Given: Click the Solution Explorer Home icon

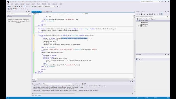Looking at the screenshot, I should (141, 14).
